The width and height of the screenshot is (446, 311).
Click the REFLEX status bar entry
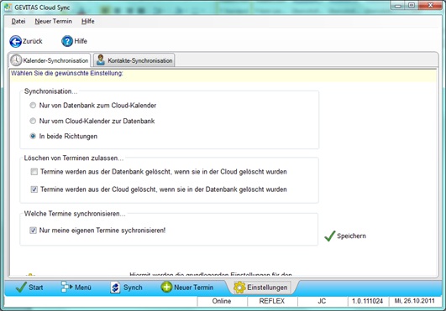272,301
